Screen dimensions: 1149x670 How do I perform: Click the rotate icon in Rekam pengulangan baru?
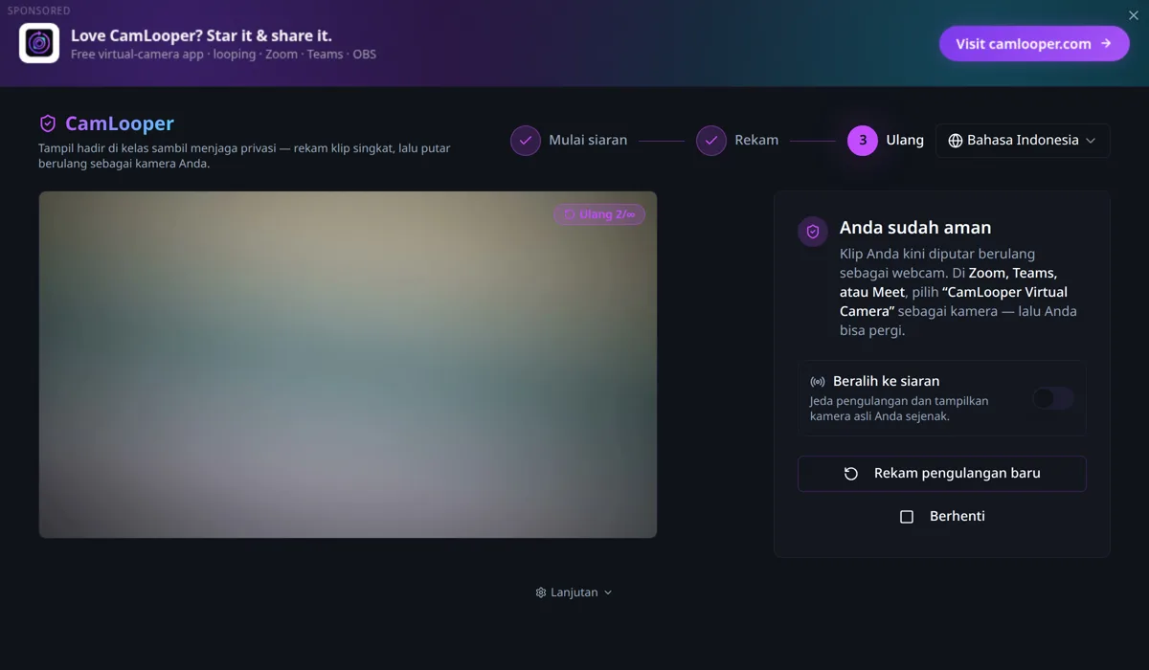[851, 474]
